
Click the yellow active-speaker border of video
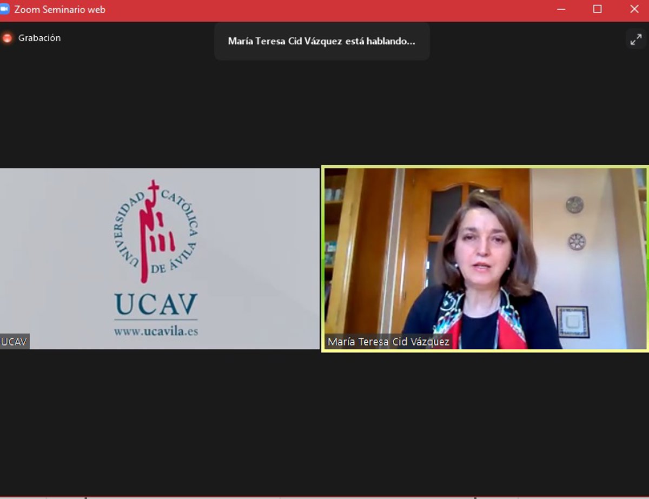pos(485,167)
